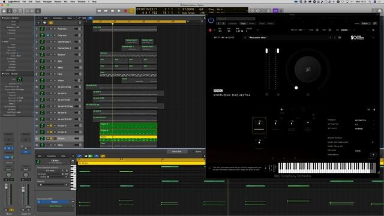Open the Percussion Harp preset dropdown
This screenshot has width=384, height=216.
[245, 38]
